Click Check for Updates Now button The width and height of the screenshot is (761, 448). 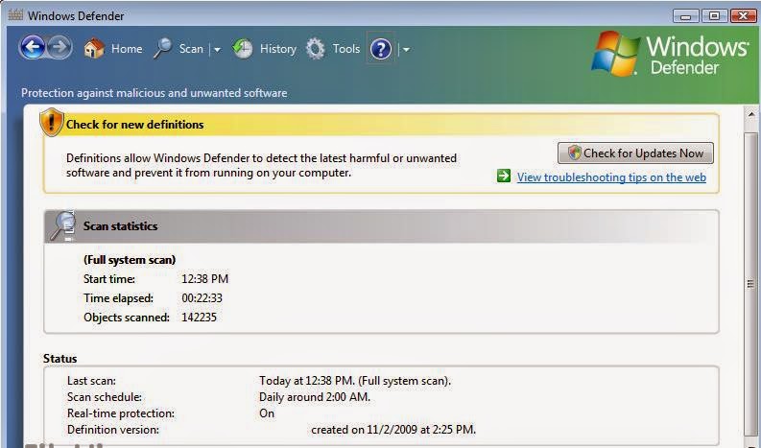point(635,153)
